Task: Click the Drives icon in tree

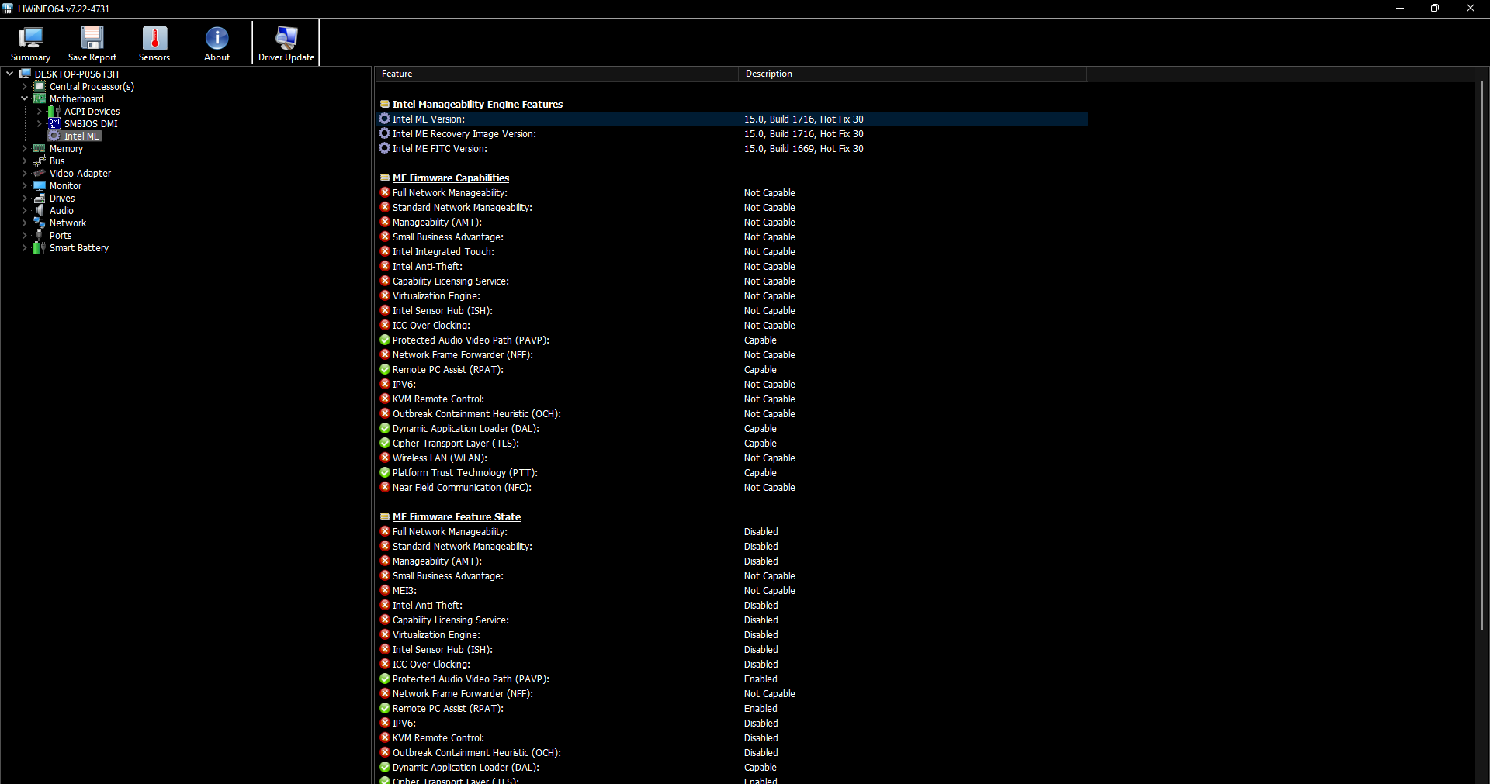Action: [x=40, y=198]
